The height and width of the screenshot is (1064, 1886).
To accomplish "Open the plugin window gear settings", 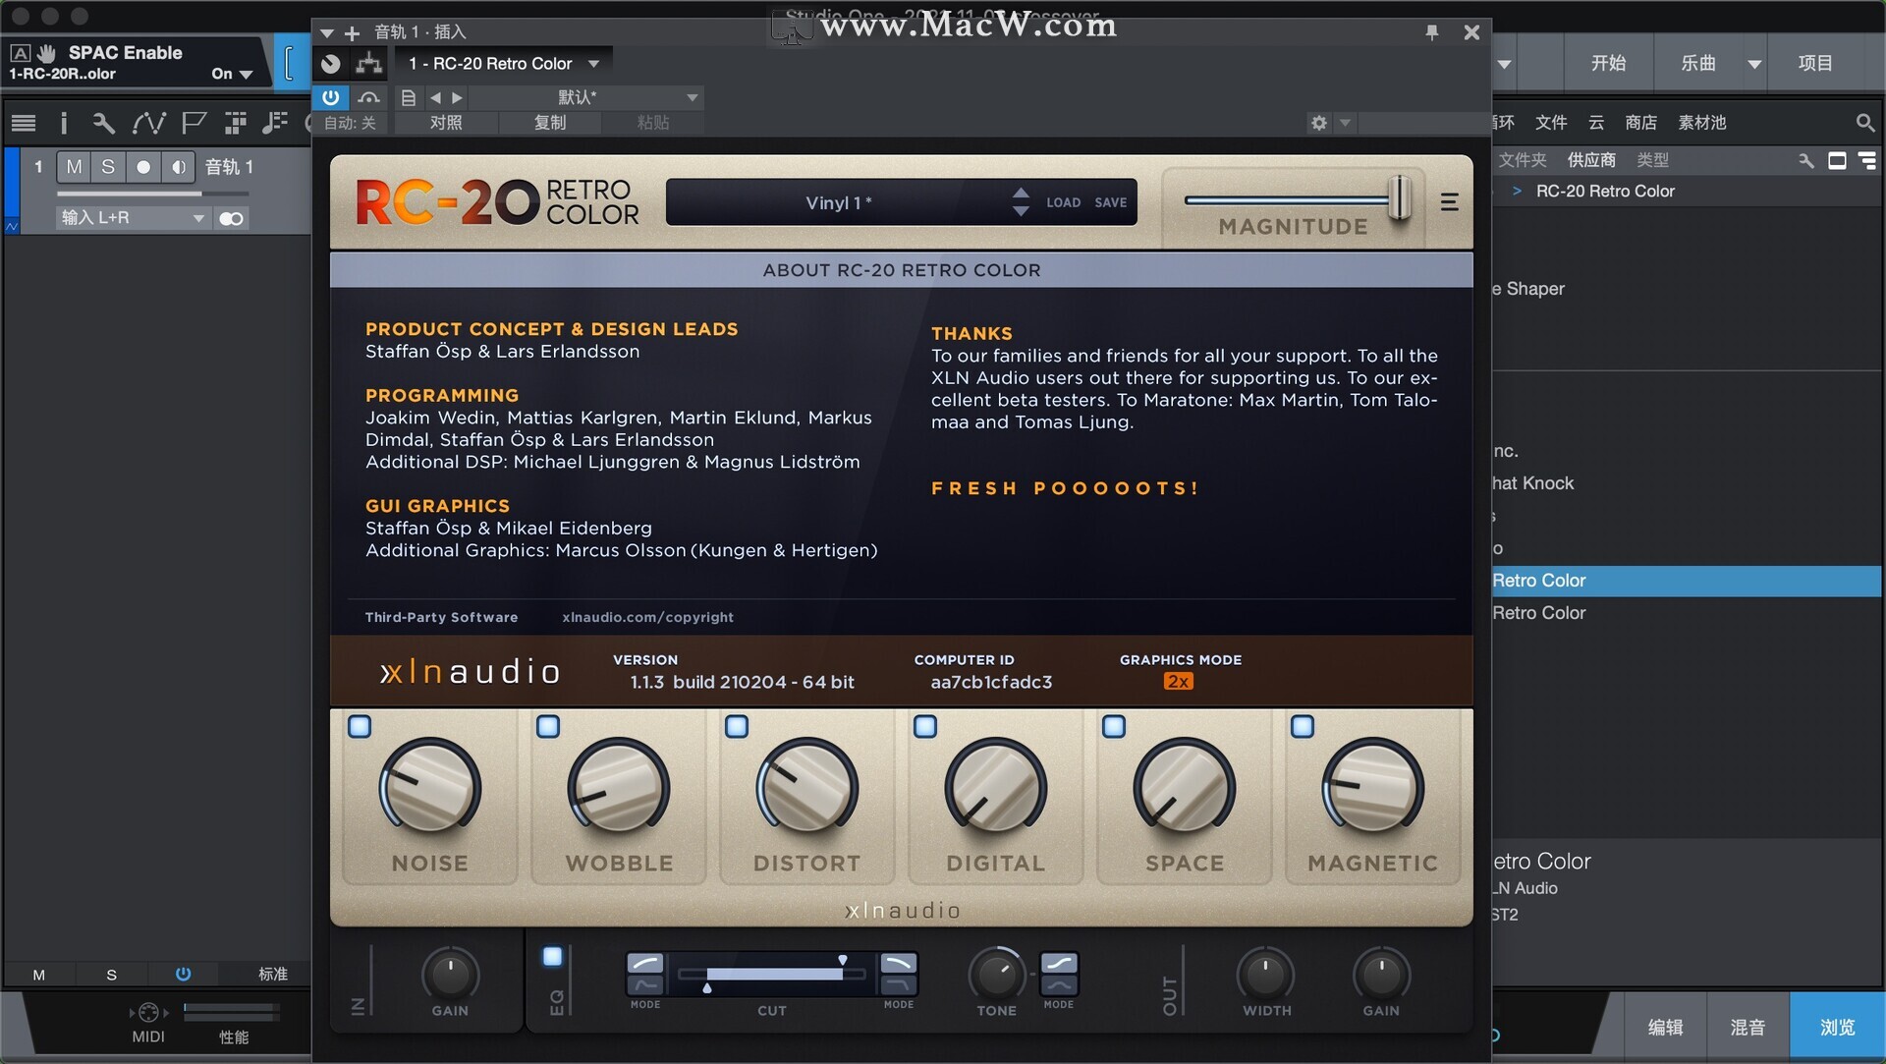I will (1319, 123).
